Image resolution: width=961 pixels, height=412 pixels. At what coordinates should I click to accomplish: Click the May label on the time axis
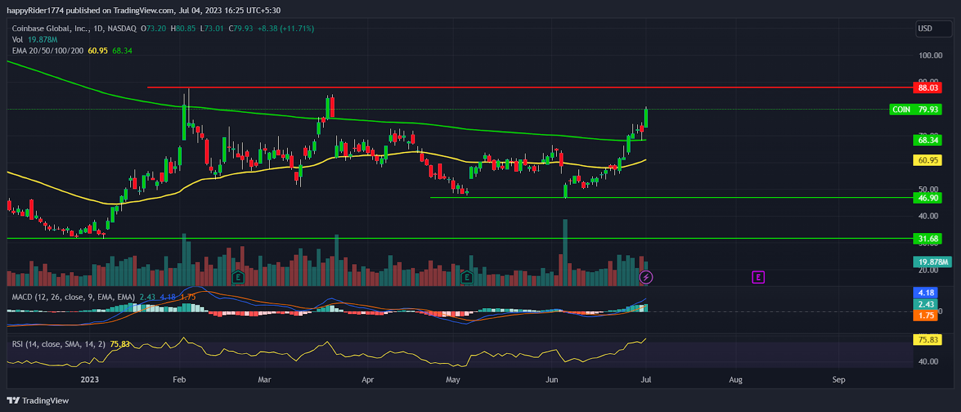pos(453,380)
